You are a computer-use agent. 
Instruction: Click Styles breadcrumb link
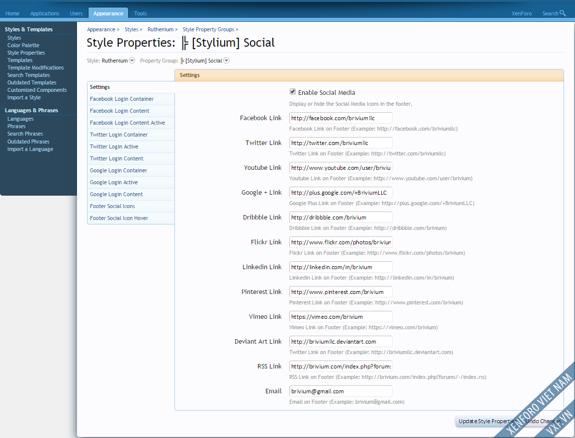131,29
